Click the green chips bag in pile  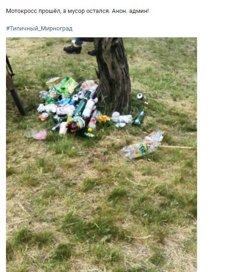tap(67, 86)
